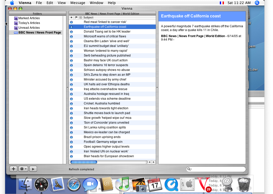Click the Today's Articles folder icon

(x=16, y=23)
